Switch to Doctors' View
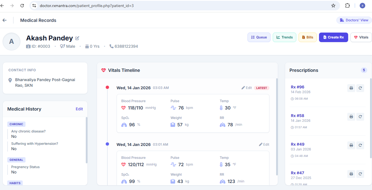Image resolution: width=372 pixels, height=190 pixels. tap(354, 20)
